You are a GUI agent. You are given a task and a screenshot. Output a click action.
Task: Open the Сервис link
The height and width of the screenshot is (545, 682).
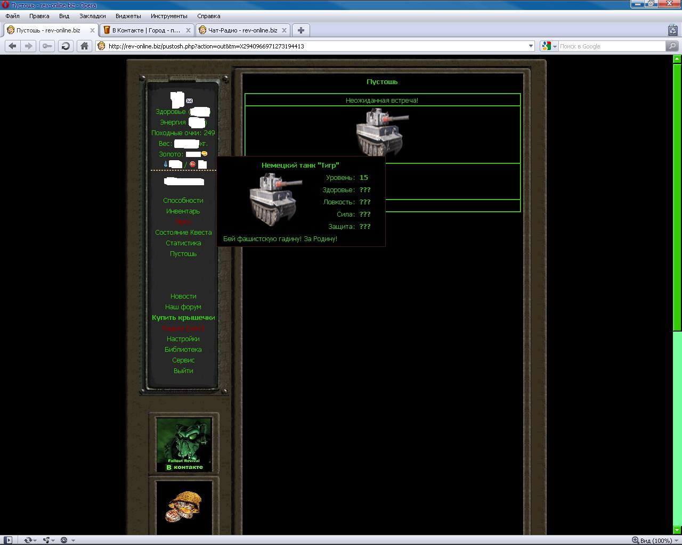tap(183, 360)
